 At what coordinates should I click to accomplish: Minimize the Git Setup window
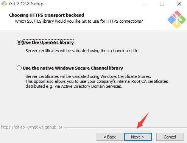(145, 4)
